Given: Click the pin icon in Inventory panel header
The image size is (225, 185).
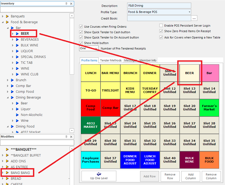Looking at the screenshot, I should [x=66, y=4].
